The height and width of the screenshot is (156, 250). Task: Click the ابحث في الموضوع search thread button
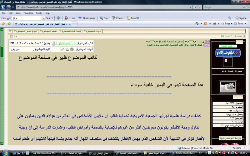pos(70,31)
